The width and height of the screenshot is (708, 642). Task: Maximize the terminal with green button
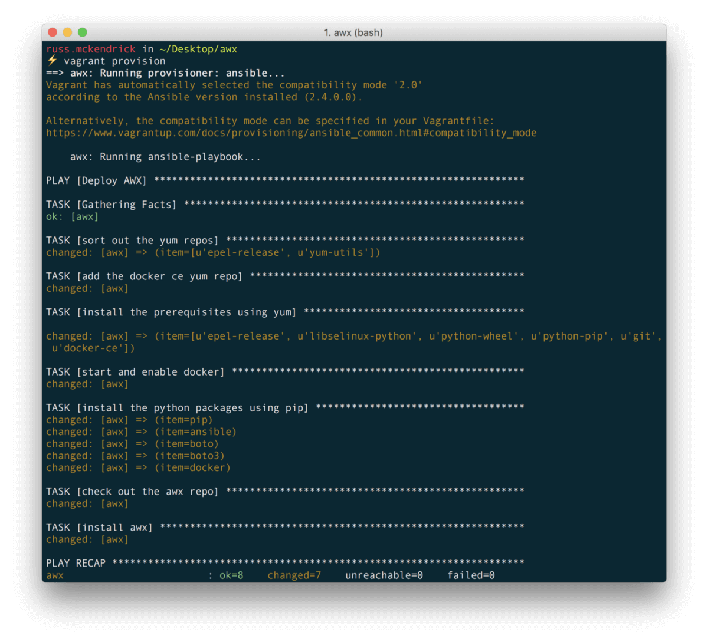(83, 32)
